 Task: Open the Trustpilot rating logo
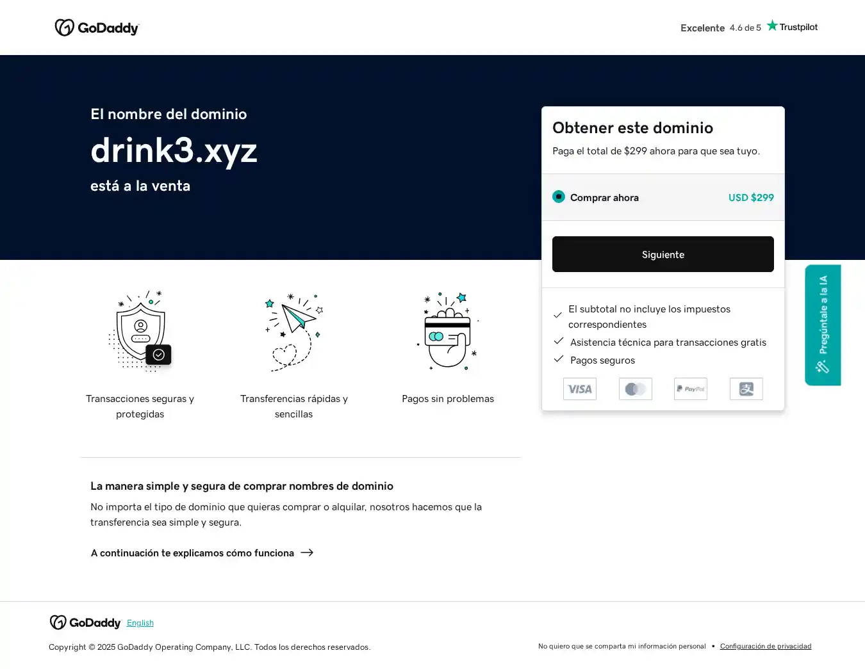click(x=792, y=27)
